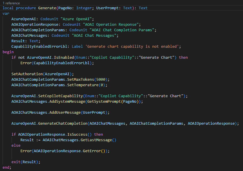This screenshot has height=171, width=243.
Task: Click the string "AOAI Chat Completion Params"
Action: point(122,30)
